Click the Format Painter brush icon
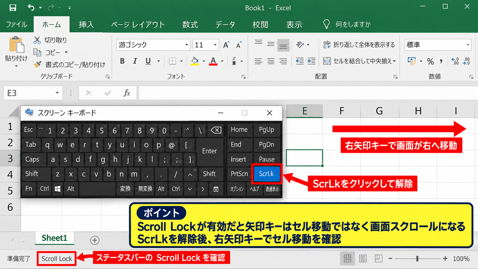Viewport: 478px width, 269px height. (x=37, y=65)
